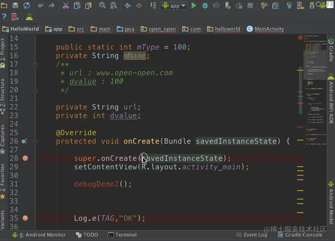Click the Open folder toolbar icon

click(x=4, y=5)
